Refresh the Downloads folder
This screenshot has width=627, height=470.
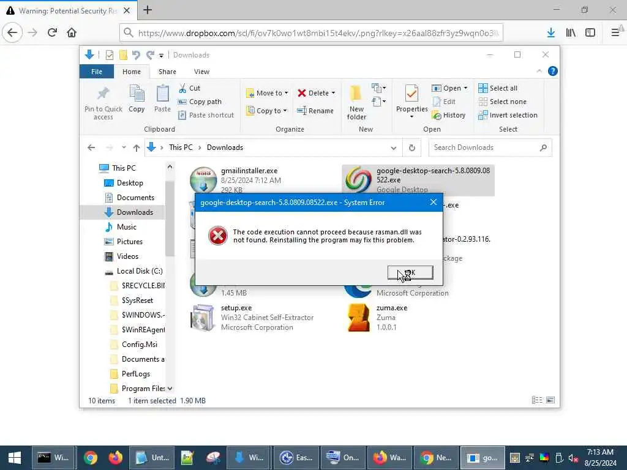click(412, 147)
